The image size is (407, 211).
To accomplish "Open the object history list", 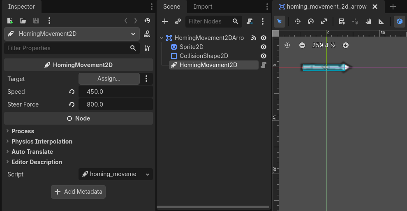I will 148,21.
